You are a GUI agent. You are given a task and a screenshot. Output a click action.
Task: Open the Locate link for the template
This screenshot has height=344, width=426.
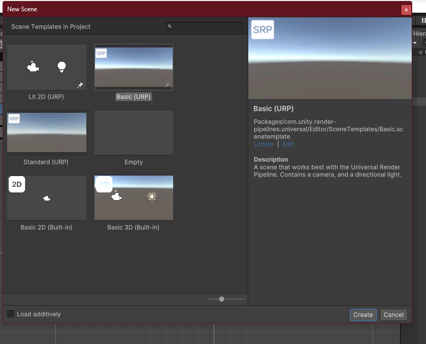[264, 144]
